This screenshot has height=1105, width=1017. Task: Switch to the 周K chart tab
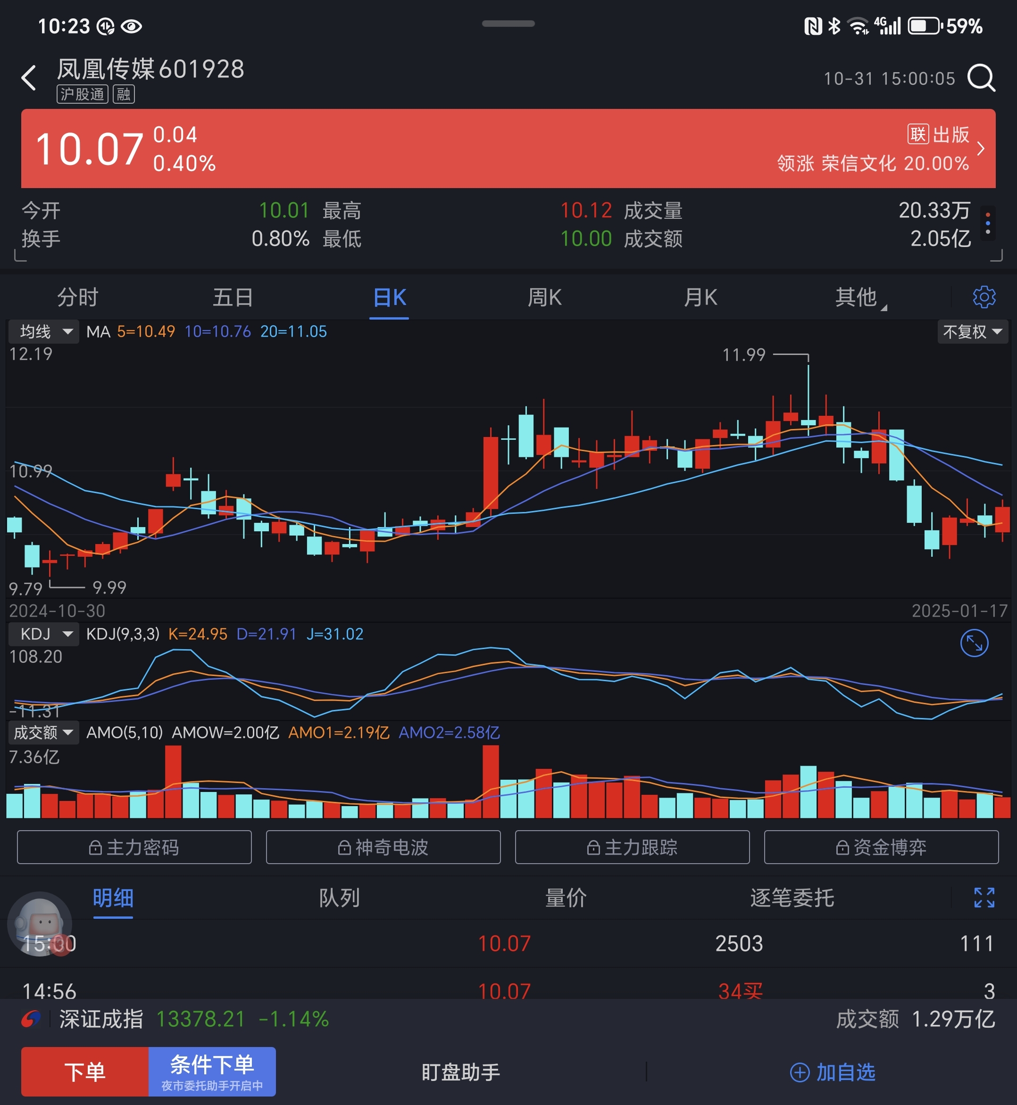[544, 297]
